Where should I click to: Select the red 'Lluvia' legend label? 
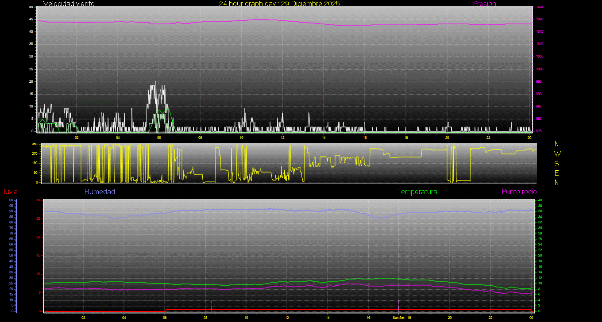pyautogui.click(x=9, y=192)
